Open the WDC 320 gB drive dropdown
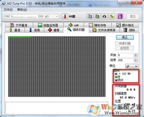Viewport: 144px width, 117px height. [x=32, y=17]
